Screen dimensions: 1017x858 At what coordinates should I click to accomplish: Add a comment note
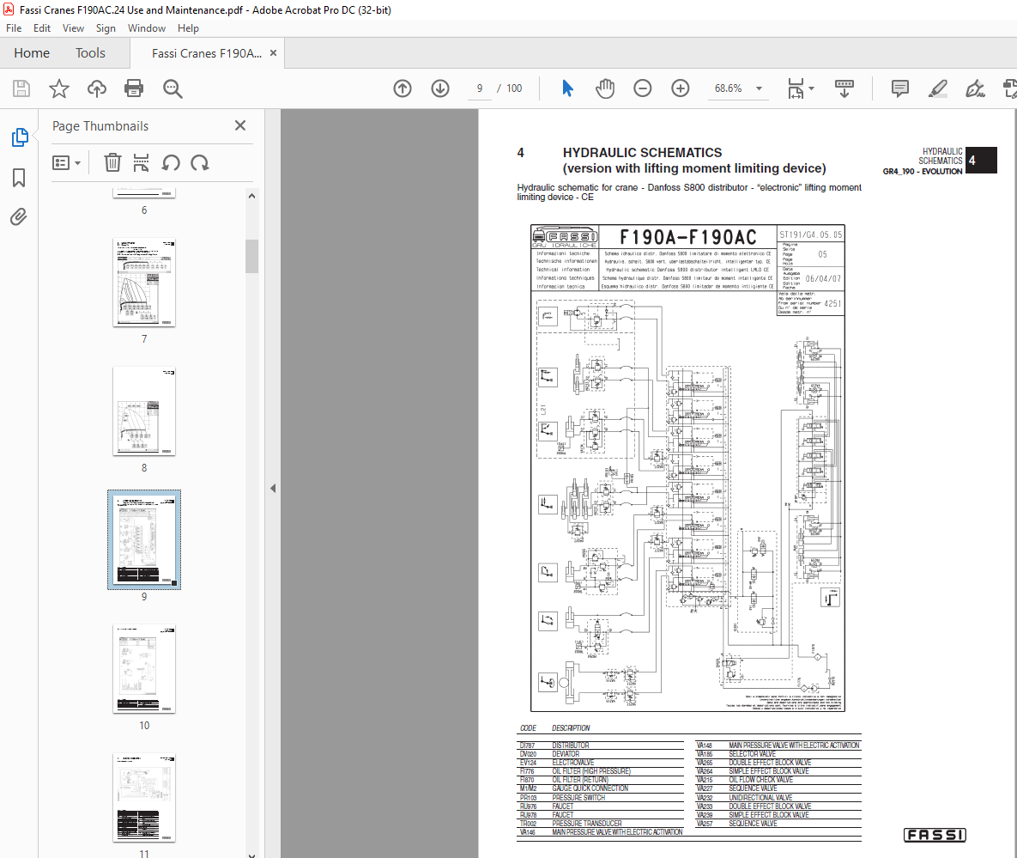click(899, 88)
